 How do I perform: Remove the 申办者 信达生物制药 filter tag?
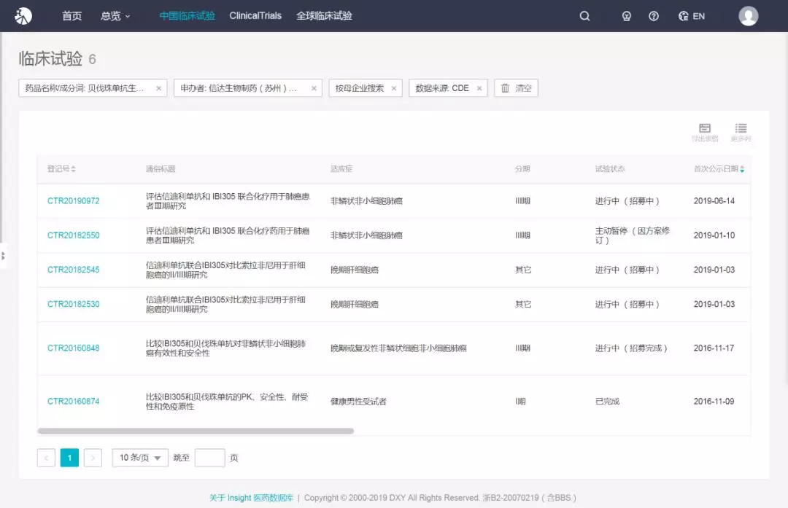(x=314, y=88)
